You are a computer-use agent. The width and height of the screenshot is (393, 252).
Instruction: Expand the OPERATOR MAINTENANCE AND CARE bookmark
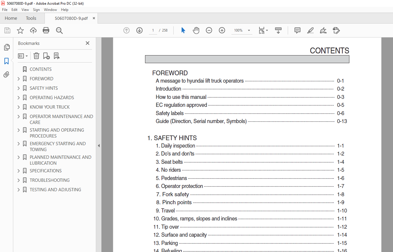19,117
